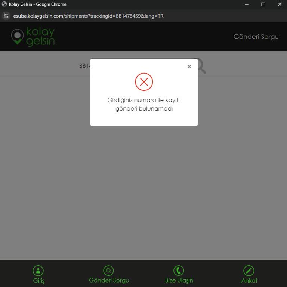Click the URL text in the address bar
Viewport: 287px width, 287px height.
coord(88,16)
